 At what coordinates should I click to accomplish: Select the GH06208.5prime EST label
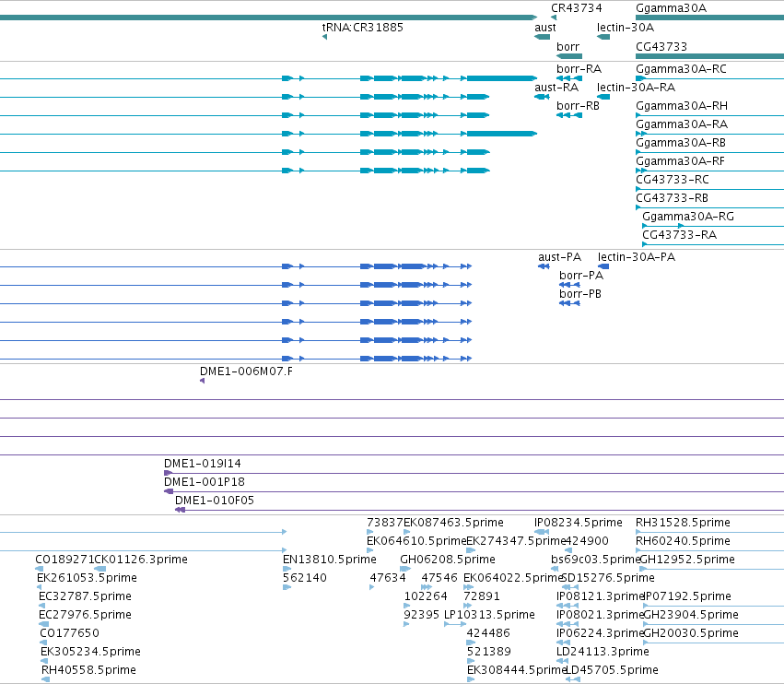pos(448,560)
